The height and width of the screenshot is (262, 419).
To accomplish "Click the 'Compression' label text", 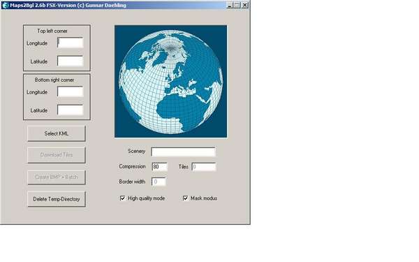I will (x=132, y=166).
